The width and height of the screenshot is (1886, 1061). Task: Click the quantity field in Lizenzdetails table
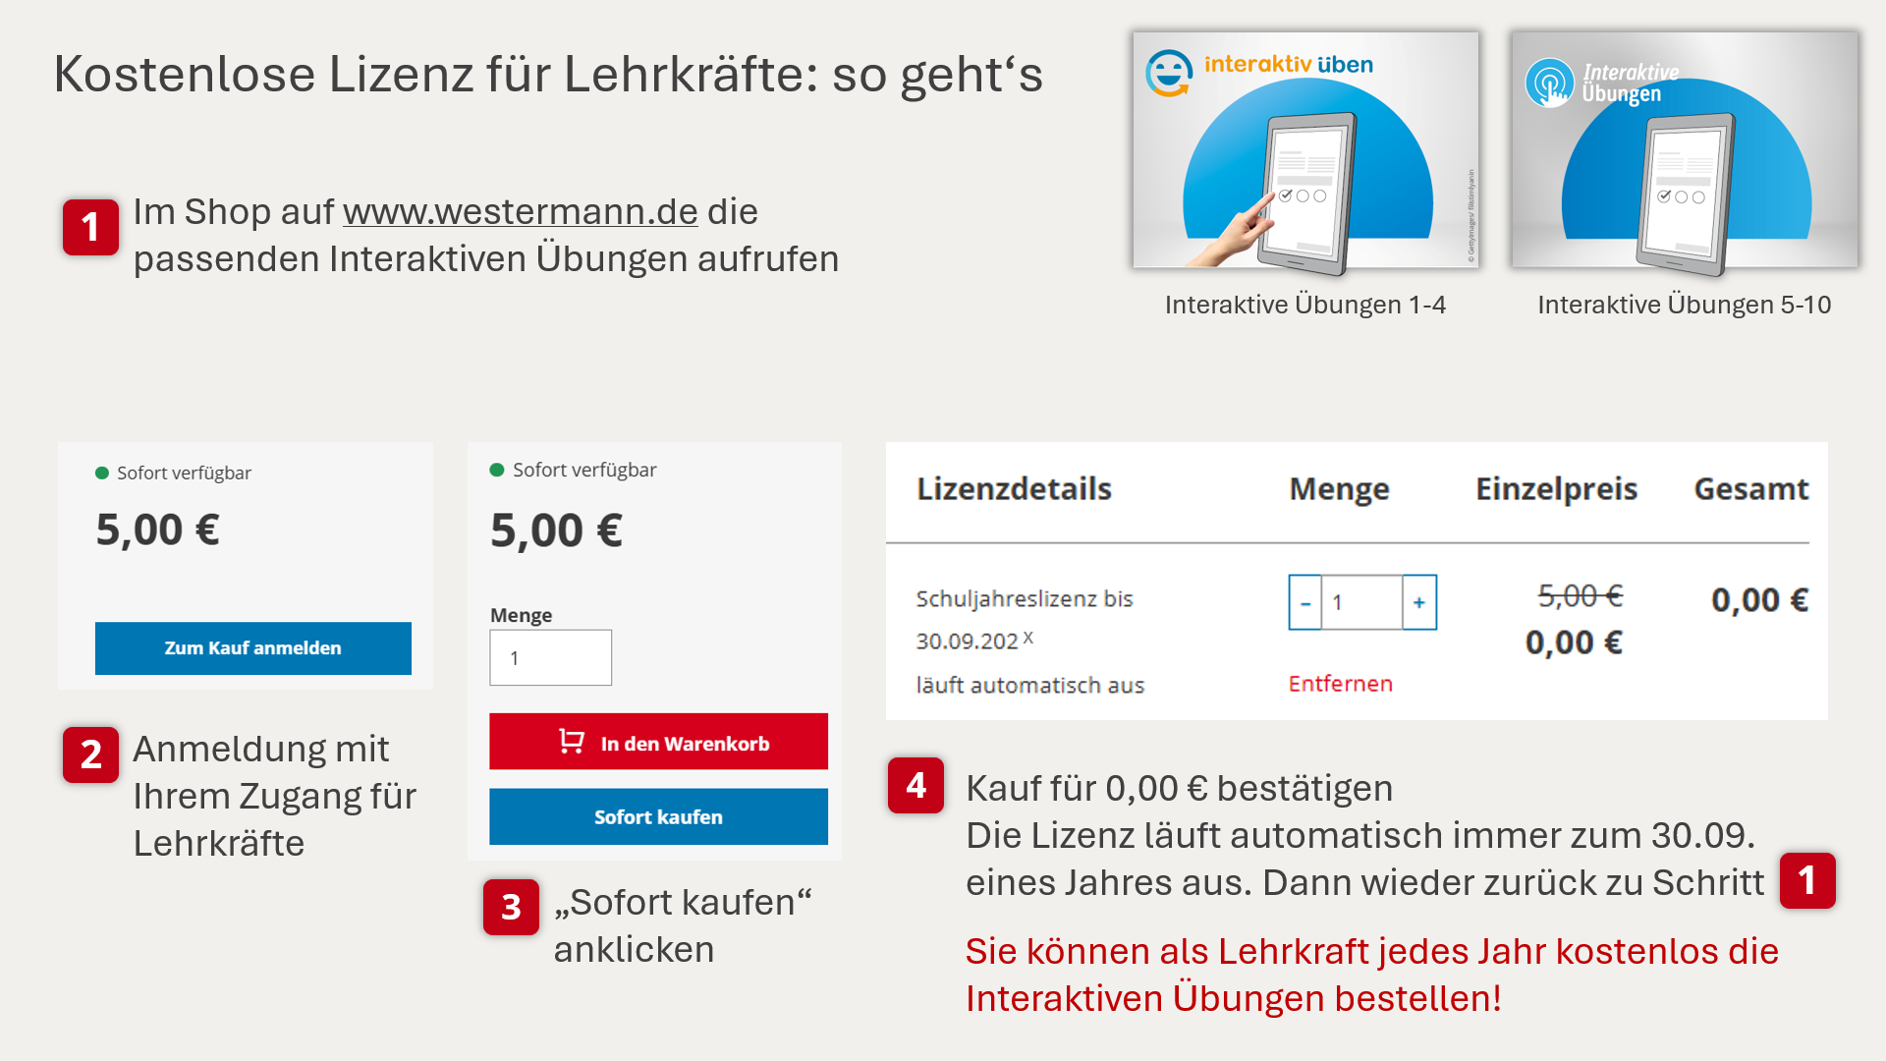coord(1362,602)
